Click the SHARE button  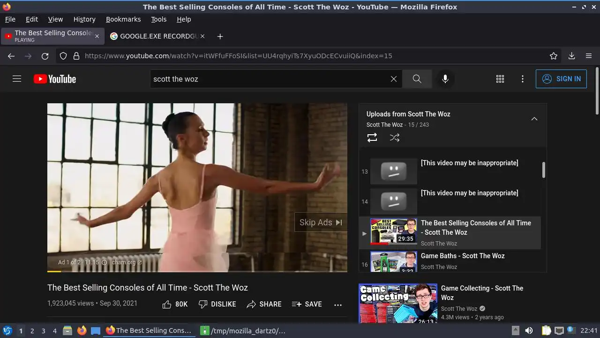(264, 304)
